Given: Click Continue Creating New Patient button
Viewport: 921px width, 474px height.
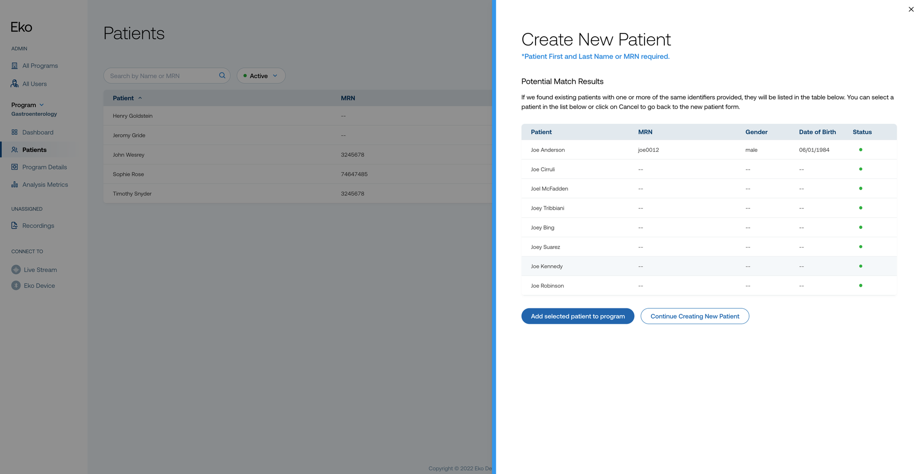Looking at the screenshot, I should click(x=694, y=316).
